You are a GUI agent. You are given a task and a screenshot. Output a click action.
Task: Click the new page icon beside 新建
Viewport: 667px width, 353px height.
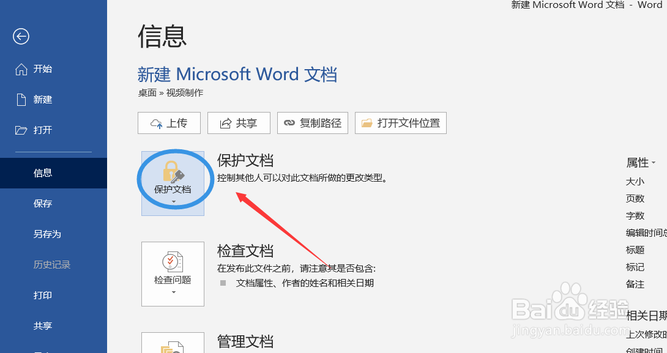21,100
